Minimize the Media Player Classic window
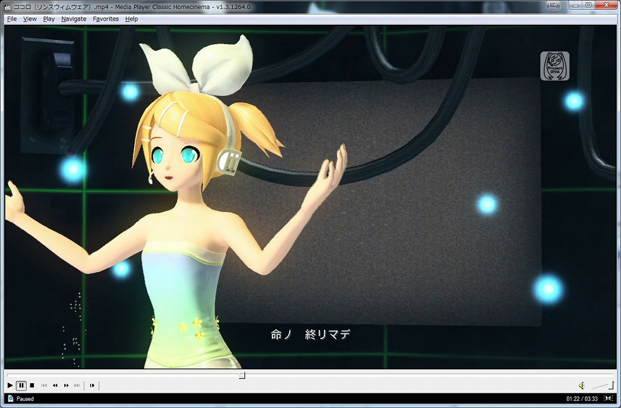The width and height of the screenshot is (621, 408). coord(576,5)
